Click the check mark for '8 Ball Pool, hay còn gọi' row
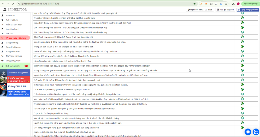260x137 pixels. point(242,37)
